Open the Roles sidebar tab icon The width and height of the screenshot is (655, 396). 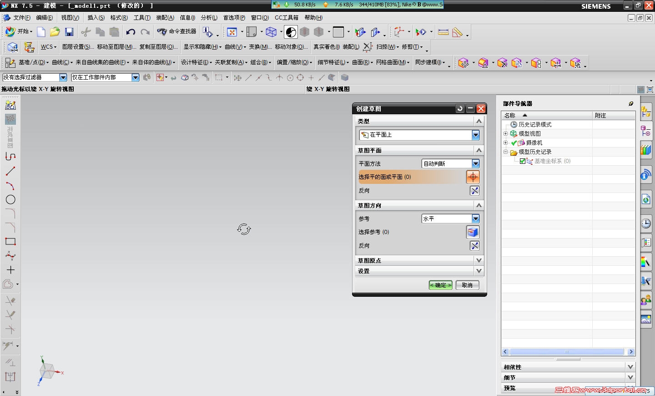[646, 300]
